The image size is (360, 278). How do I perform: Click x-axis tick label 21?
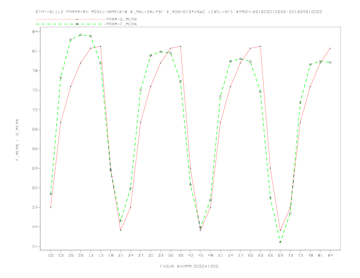click(x=120, y=255)
